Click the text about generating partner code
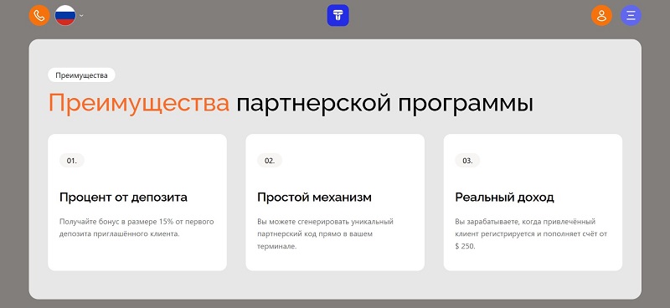The image size is (670, 308). (x=326, y=234)
